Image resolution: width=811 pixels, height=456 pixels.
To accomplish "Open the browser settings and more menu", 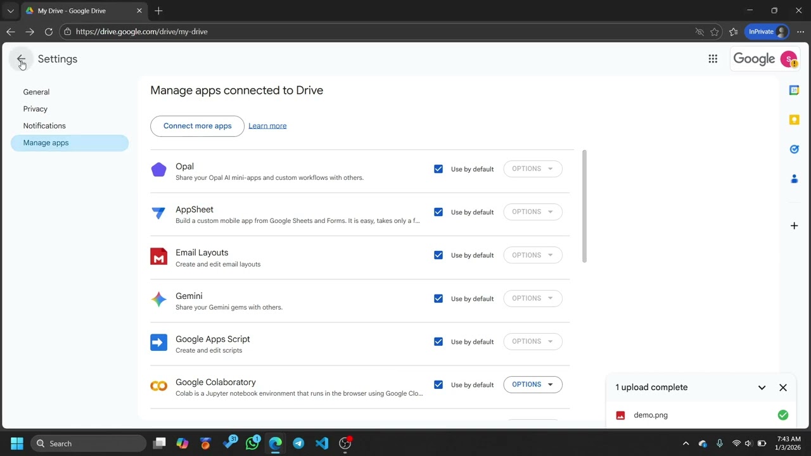I will coord(800,32).
